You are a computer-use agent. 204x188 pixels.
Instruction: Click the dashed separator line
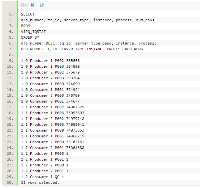click(100, 55)
